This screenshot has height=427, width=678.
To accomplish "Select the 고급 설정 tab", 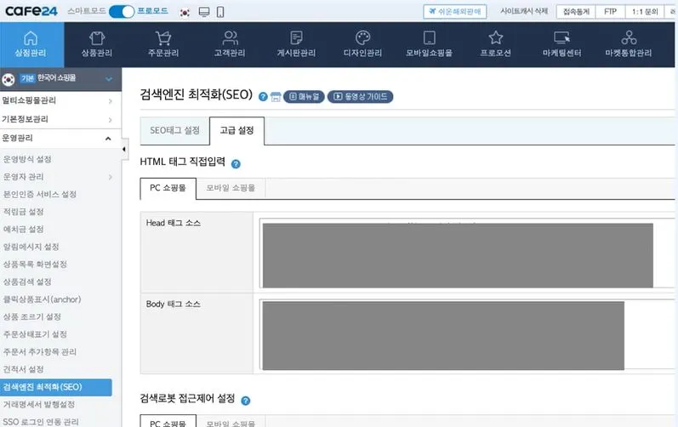I will coord(236,130).
